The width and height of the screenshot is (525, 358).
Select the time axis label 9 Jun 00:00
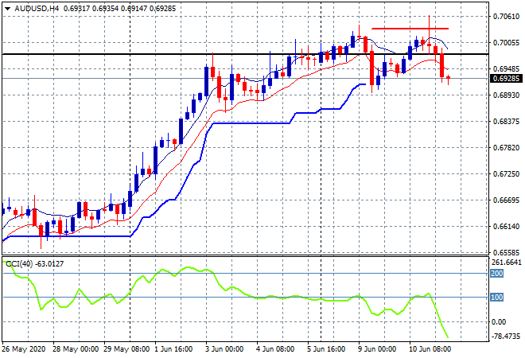pyautogui.click(x=377, y=349)
